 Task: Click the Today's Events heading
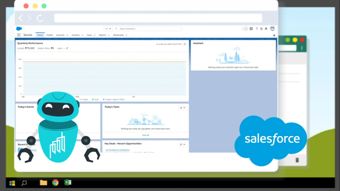(26, 107)
